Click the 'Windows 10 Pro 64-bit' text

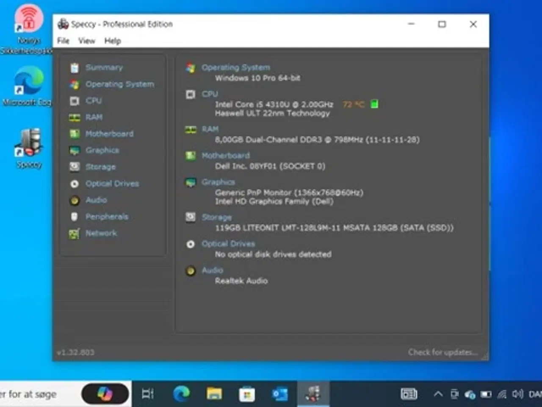(x=257, y=78)
